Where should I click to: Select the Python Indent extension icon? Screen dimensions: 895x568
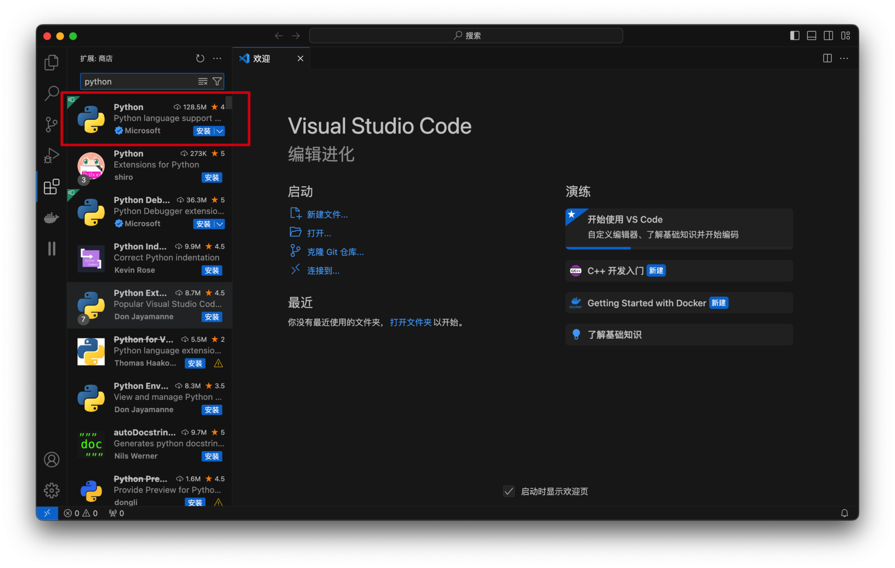coord(91,258)
